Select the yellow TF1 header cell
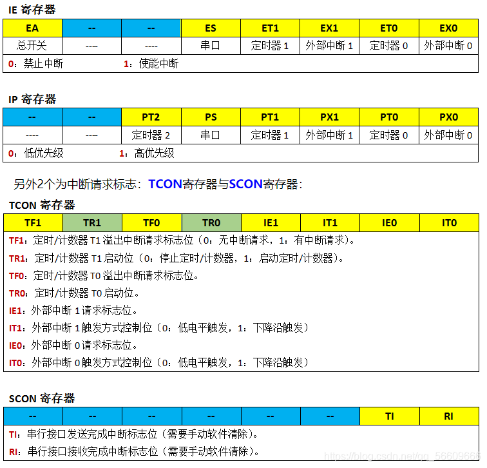The width and height of the screenshot is (487, 468). coord(33,223)
